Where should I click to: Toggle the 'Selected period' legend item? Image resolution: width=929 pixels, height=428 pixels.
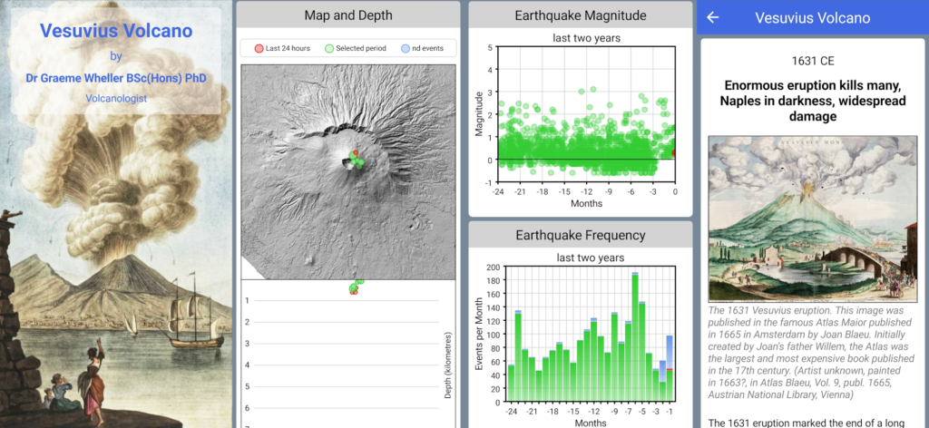356,48
